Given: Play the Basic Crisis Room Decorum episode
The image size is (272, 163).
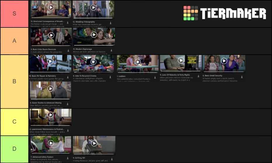Looking at the screenshot, I should tap(51, 35).
